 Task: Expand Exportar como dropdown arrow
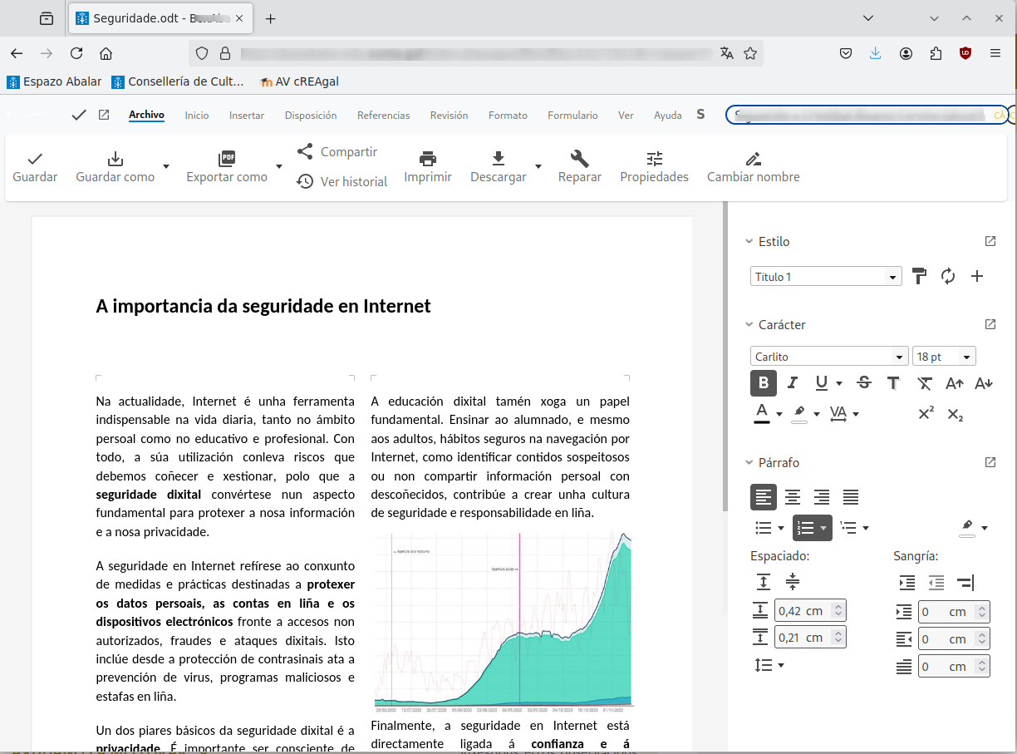pyautogui.click(x=279, y=166)
